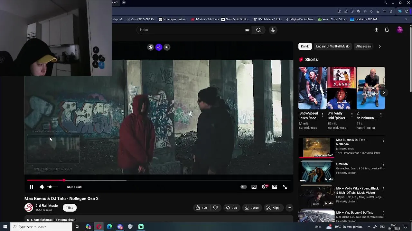The image size is (412, 231).
Task: Open the IShowSpeed Loses Race short
Action: (x=312, y=88)
